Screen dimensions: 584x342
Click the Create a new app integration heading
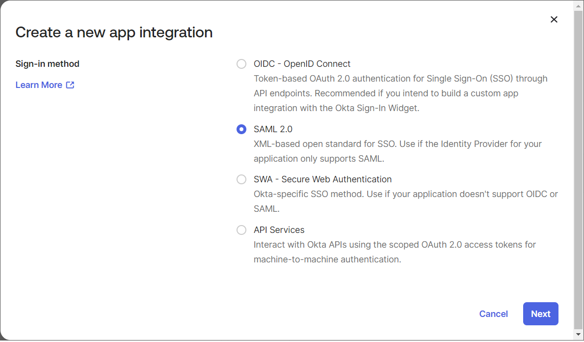[114, 32]
